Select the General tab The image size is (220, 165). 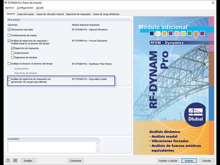(x=11, y=14)
